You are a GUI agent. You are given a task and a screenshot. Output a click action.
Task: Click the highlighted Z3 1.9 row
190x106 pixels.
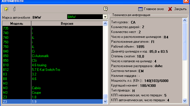tap(52, 102)
